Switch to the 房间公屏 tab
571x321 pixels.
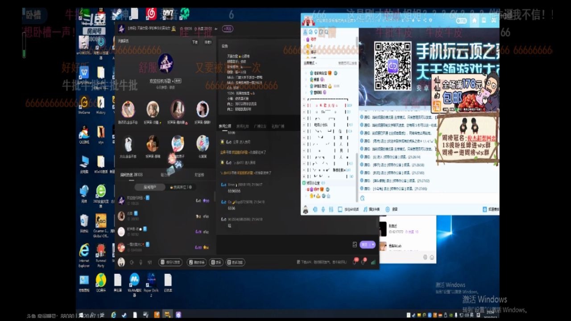coord(225,126)
